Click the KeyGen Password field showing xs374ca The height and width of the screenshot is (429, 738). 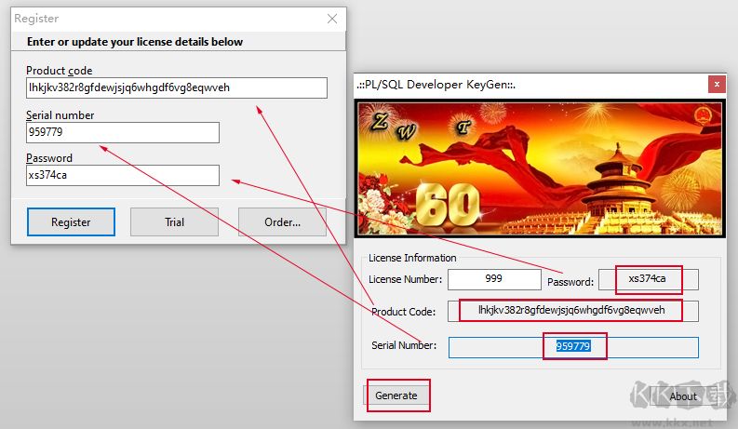point(648,279)
